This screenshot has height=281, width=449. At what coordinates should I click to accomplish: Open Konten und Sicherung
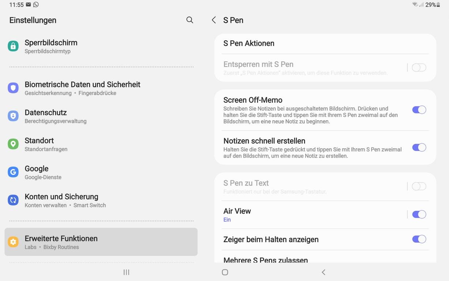tap(101, 200)
